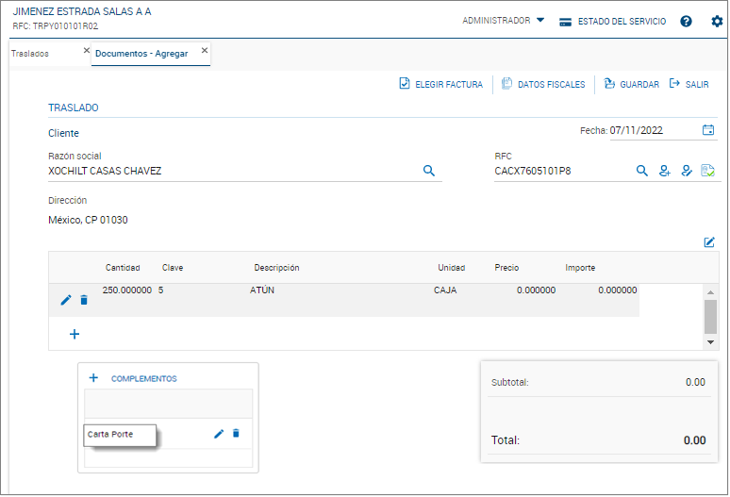Open the calendar date picker for Fecha
This screenshot has height=497, width=730.
[708, 130]
